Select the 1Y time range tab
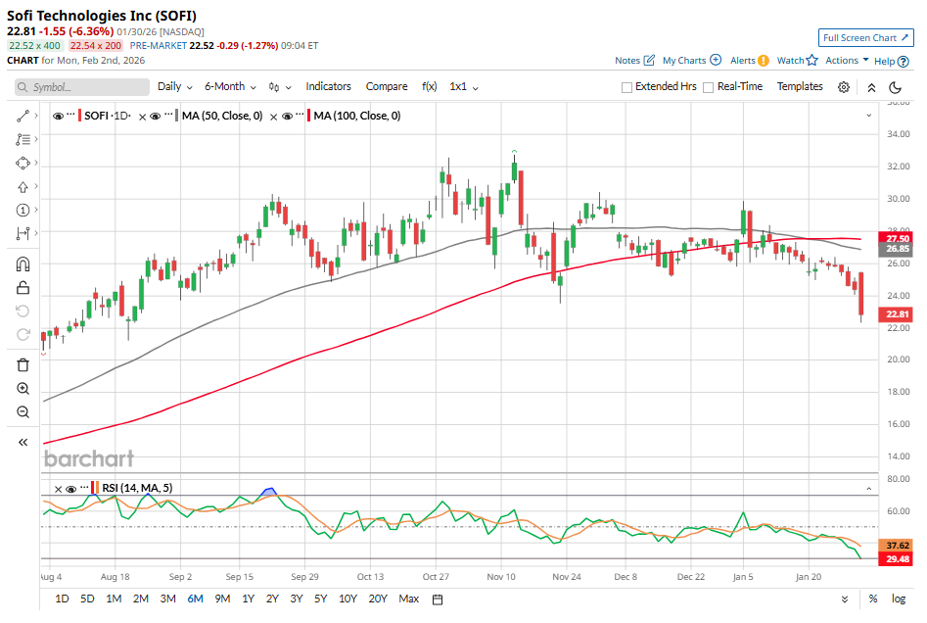The width and height of the screenshot is (927, 623). coord(248,599)
